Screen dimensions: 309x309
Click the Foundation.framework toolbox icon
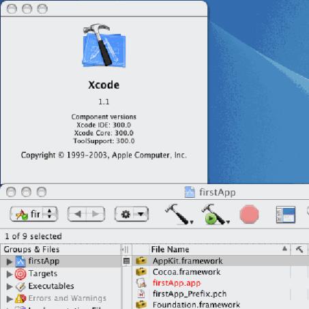click(141, 304)
